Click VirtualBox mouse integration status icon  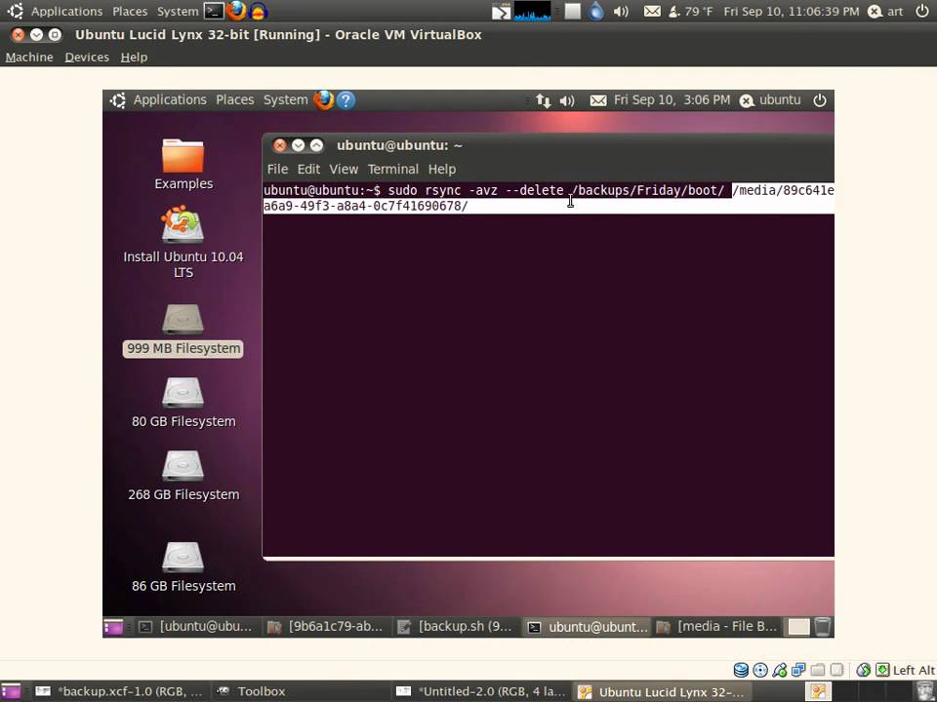[863, 670]
